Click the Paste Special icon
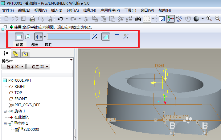The width and height of the screenshot is (221, 140). tap(112, 19)
